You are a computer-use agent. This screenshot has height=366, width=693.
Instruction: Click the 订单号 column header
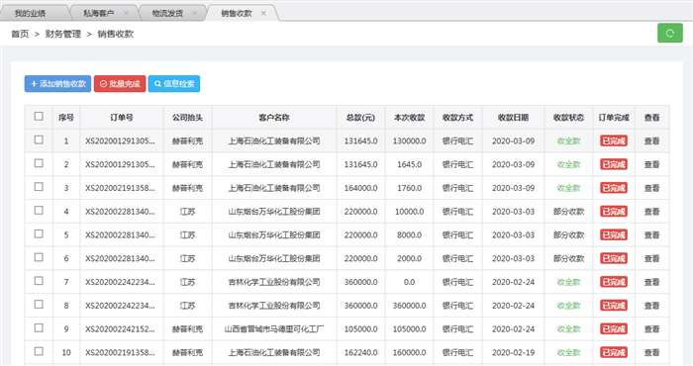click(122, 118)
